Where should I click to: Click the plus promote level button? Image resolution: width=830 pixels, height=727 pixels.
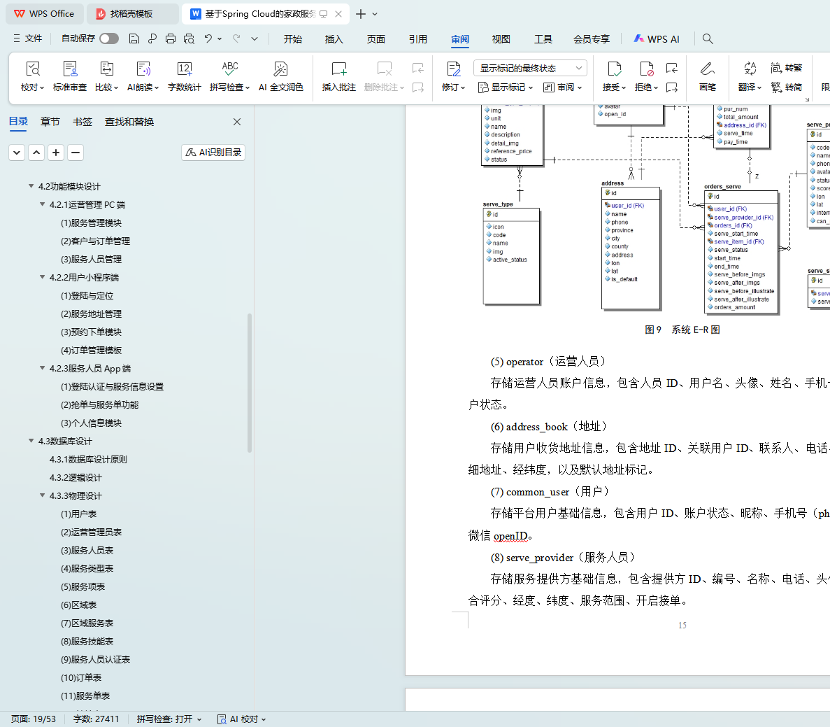click(56, 153)
